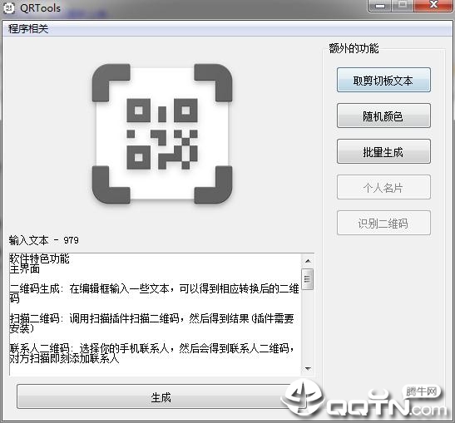
Task: Click the disabled 识别二维码 button
Action: pos(383,223)
